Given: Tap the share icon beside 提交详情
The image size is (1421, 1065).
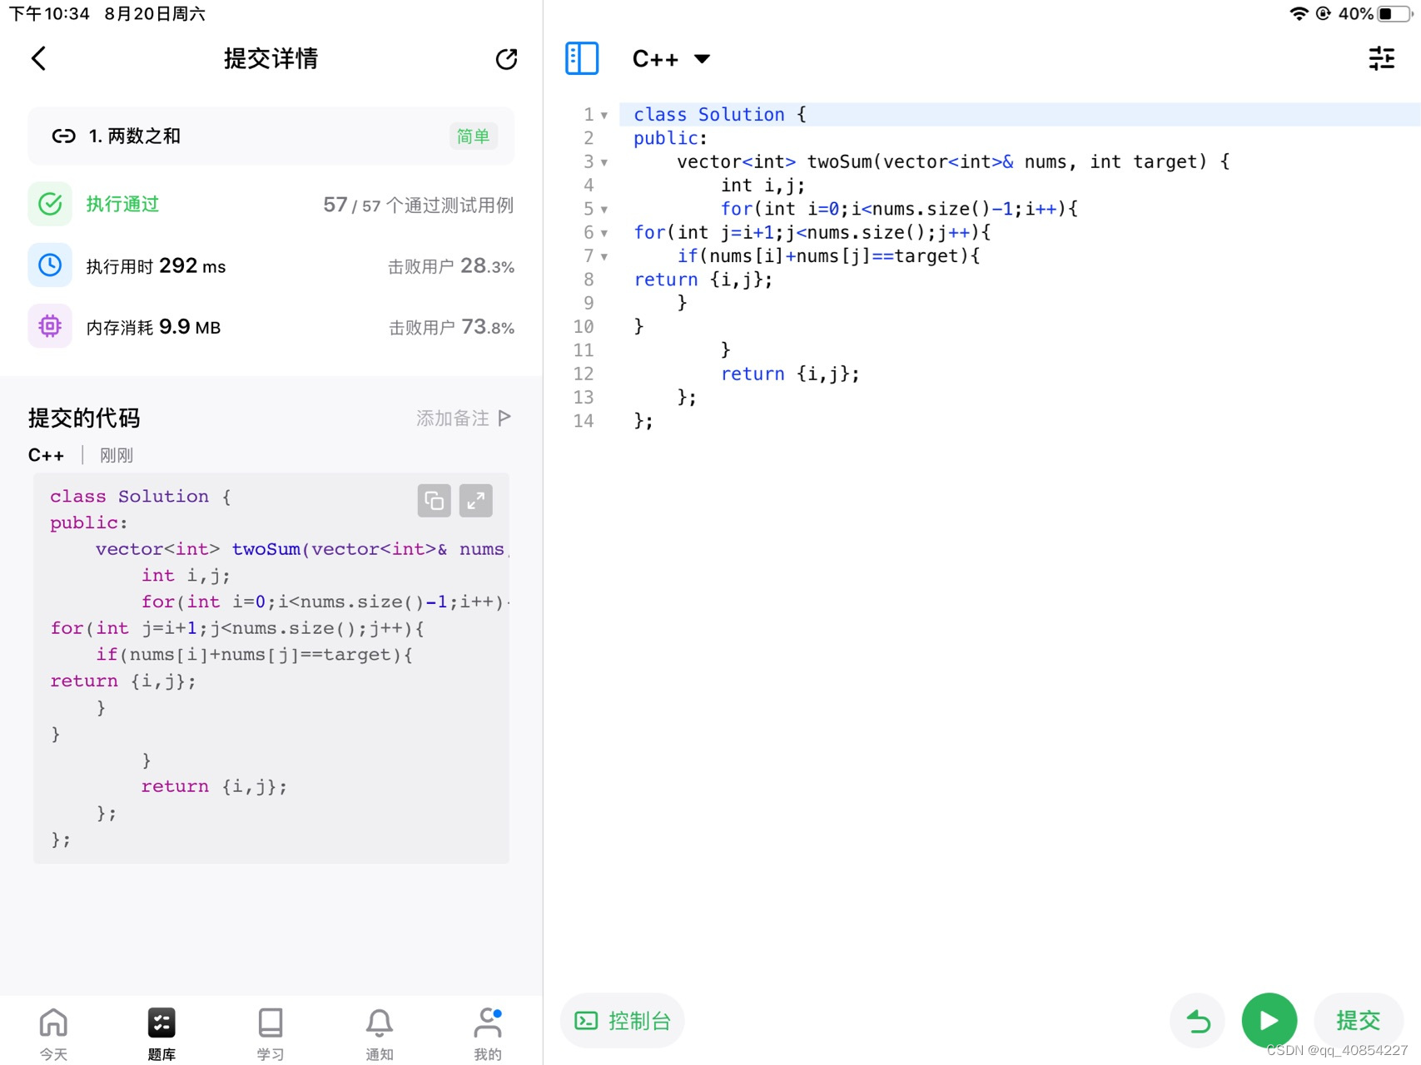Looking at the screenshot, I should pos(506,59).
